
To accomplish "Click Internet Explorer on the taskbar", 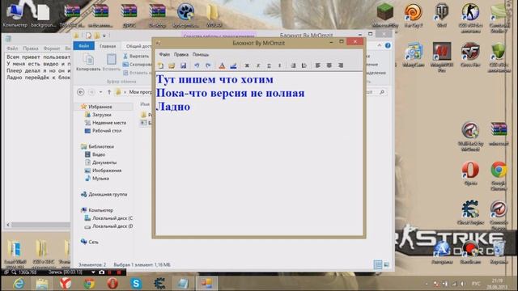I will click(x=19, y=284).
